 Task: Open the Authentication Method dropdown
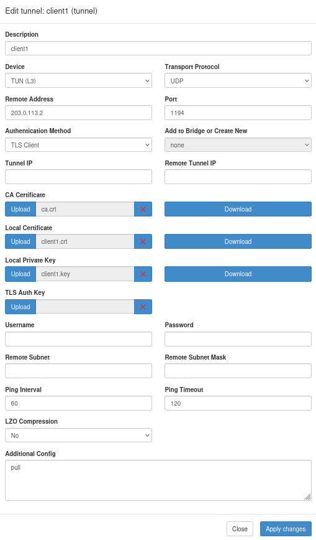78,145
